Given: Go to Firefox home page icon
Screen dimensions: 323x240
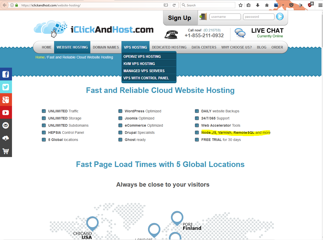Looking at the screenshot, I should pos(267,5).
